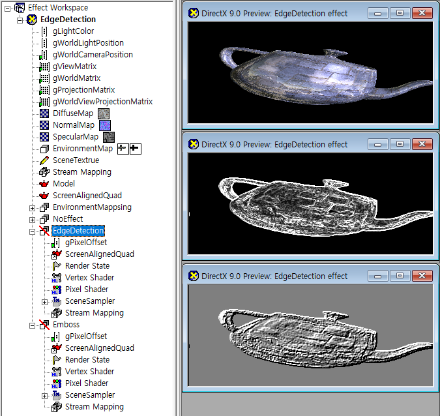Select Render State under Emboss pass
440x416 pixels.
tap(87, 360)
